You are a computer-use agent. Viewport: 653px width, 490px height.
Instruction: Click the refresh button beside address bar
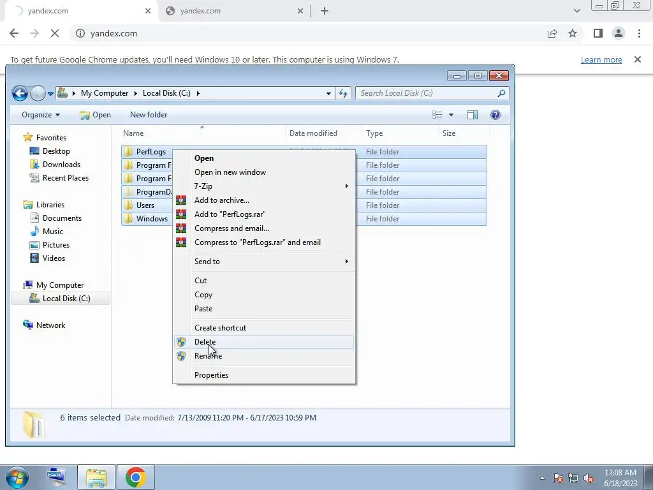(x=342, y=93)
